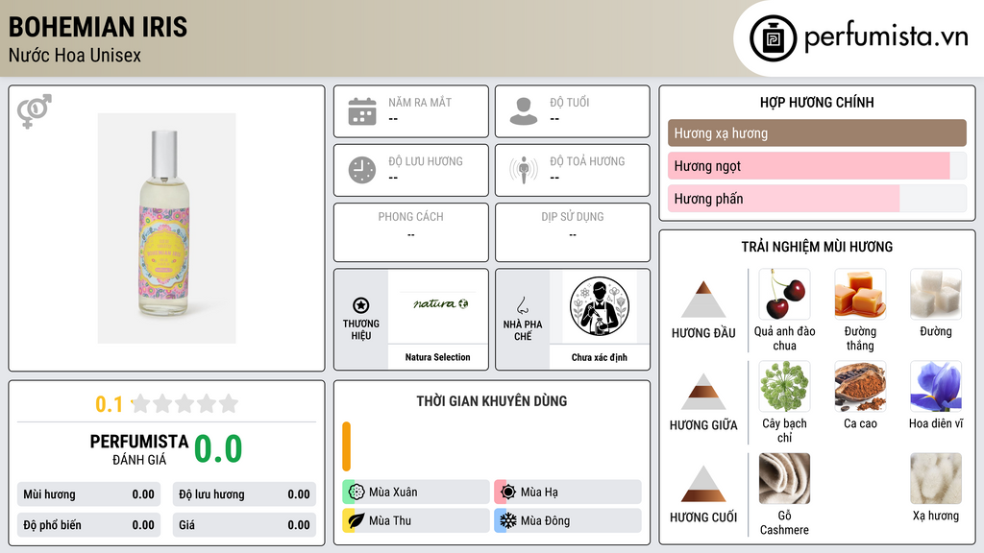Click the TRẢI NGHIỆM MÙI HƯƠNG heading

[x=817, y=247]
